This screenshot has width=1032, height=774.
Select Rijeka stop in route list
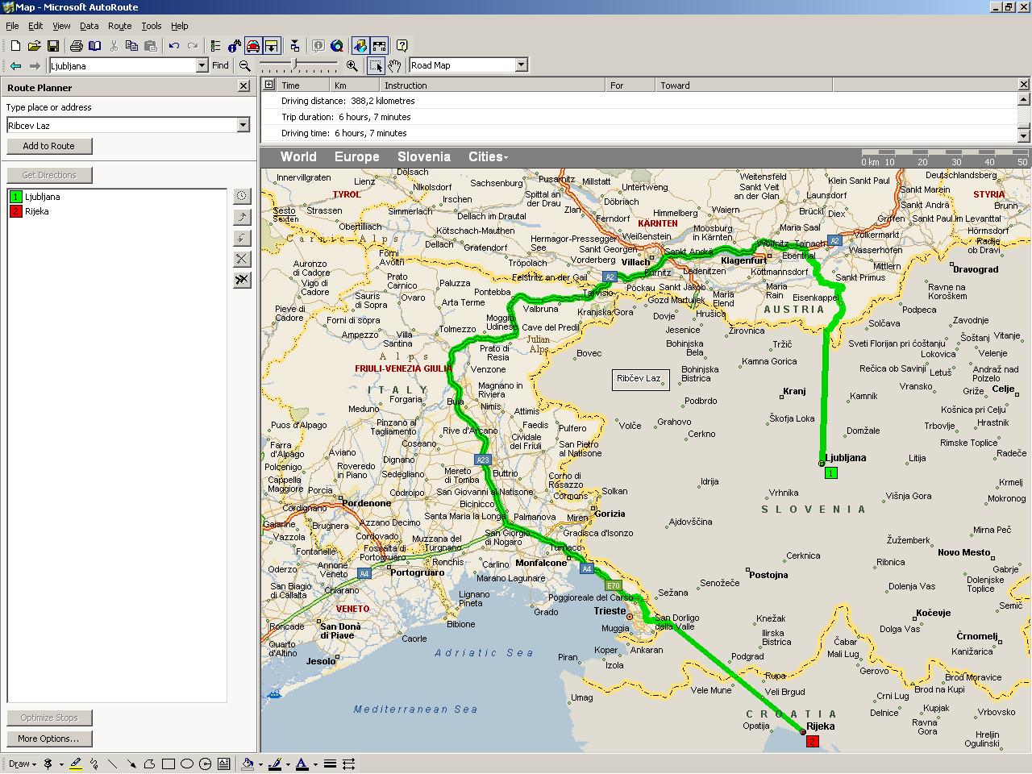tap(36, 211)
